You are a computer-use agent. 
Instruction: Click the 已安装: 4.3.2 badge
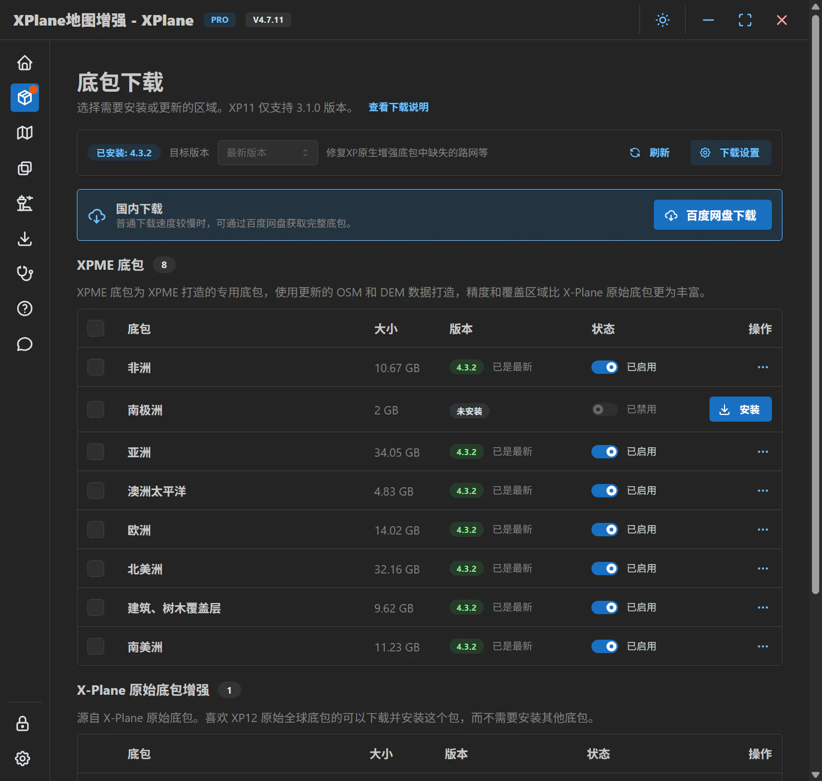click(124, 153)
